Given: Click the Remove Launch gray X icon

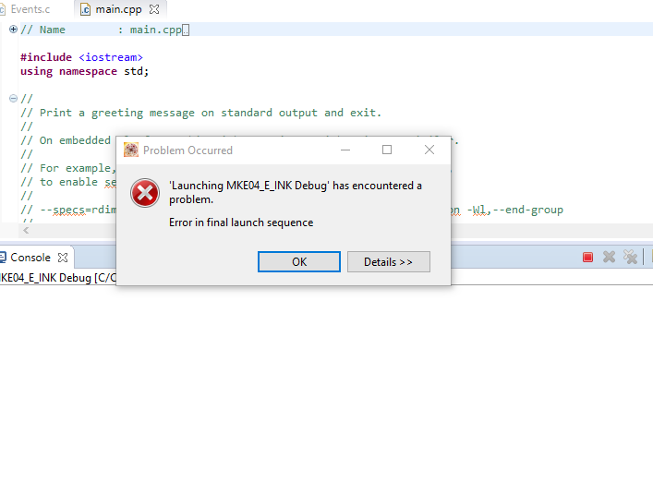Looking at the screenshot, I should tap(609, 257).
